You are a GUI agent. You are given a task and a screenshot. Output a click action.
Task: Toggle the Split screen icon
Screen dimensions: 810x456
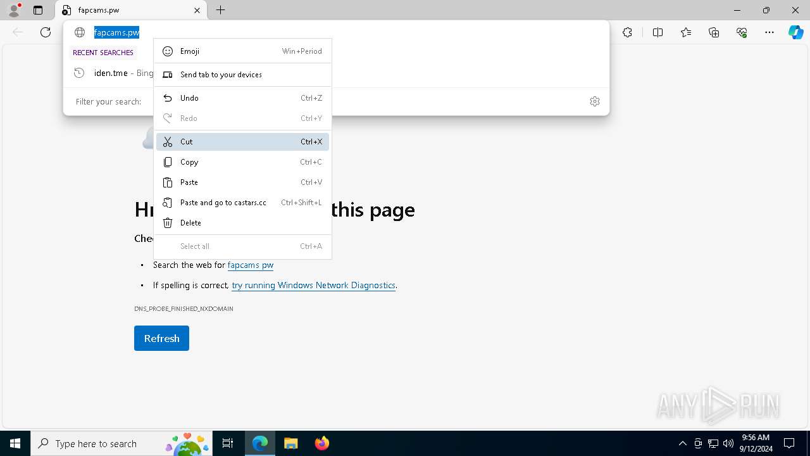657,32
